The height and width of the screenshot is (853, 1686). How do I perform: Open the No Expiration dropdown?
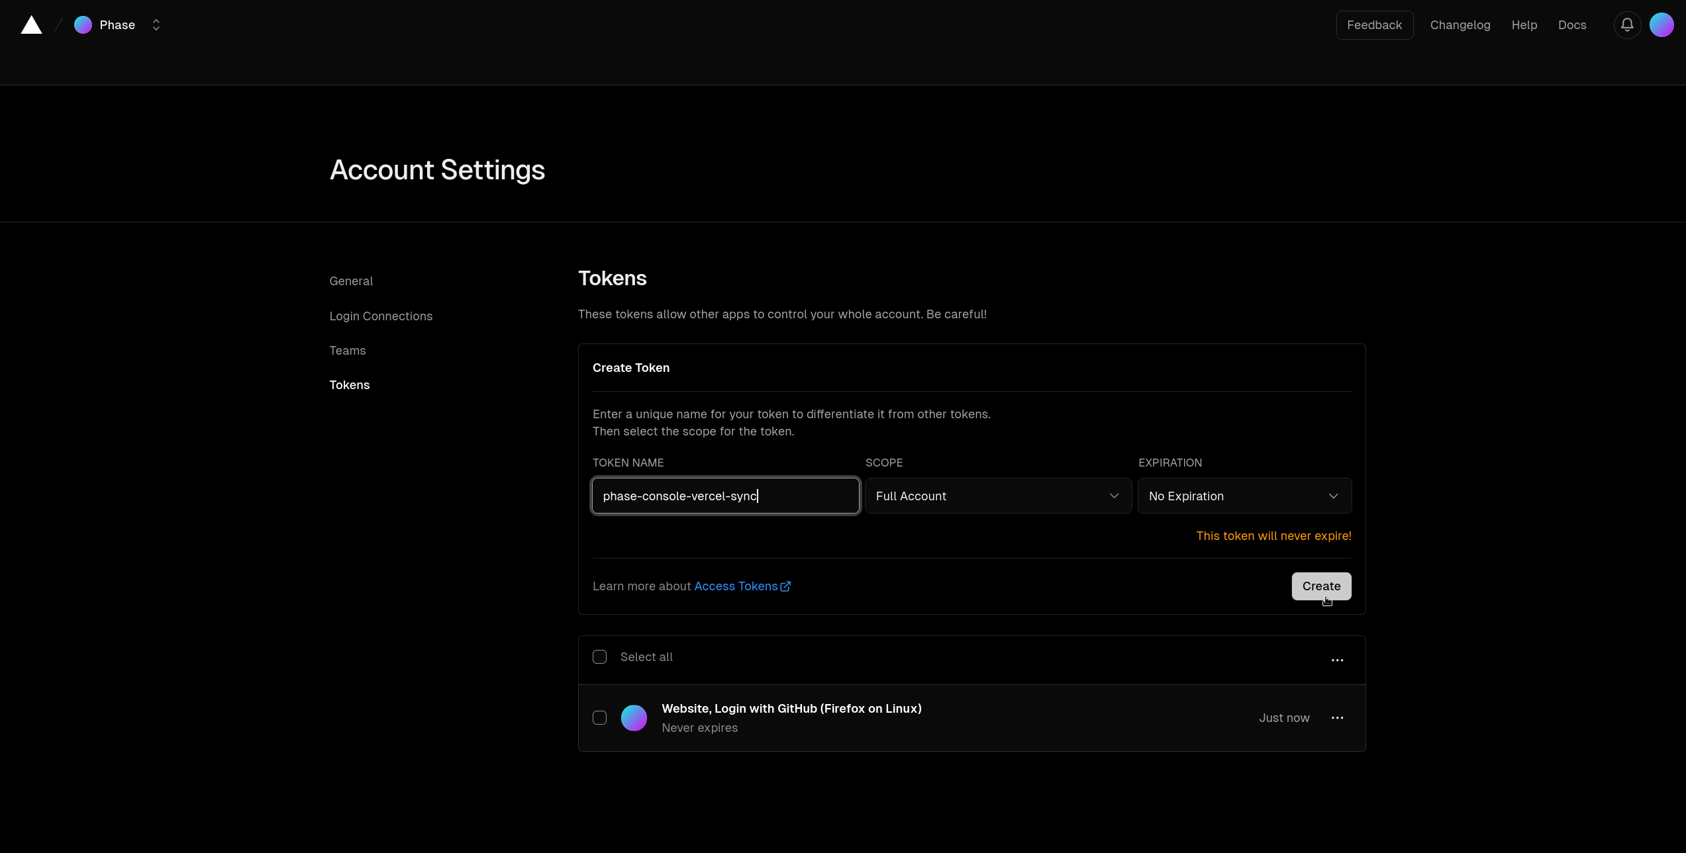tap(1244, 496)
